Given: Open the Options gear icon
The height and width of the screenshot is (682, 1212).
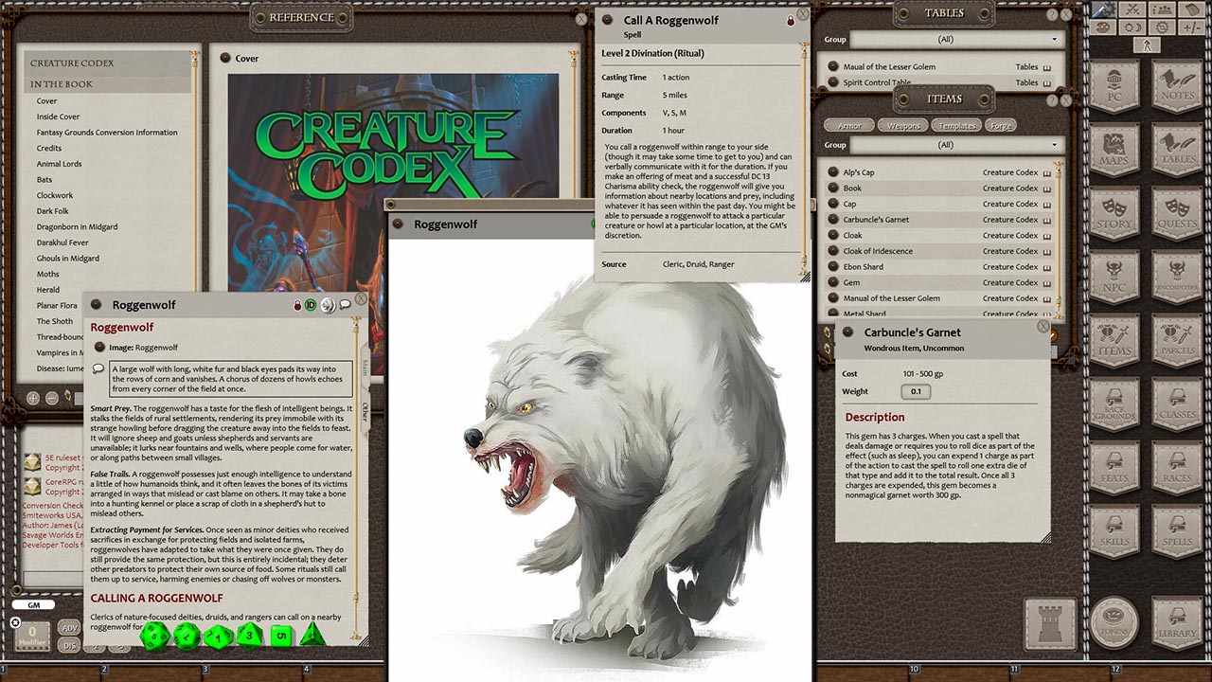Looking at the screenshot, I should pos(1161,27).
